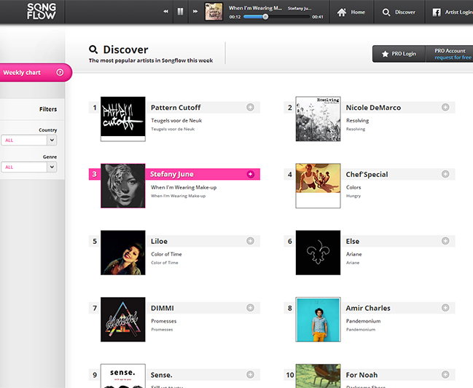Click the plus icon for Else
473x388 pixels.
(x=445, y=241)
